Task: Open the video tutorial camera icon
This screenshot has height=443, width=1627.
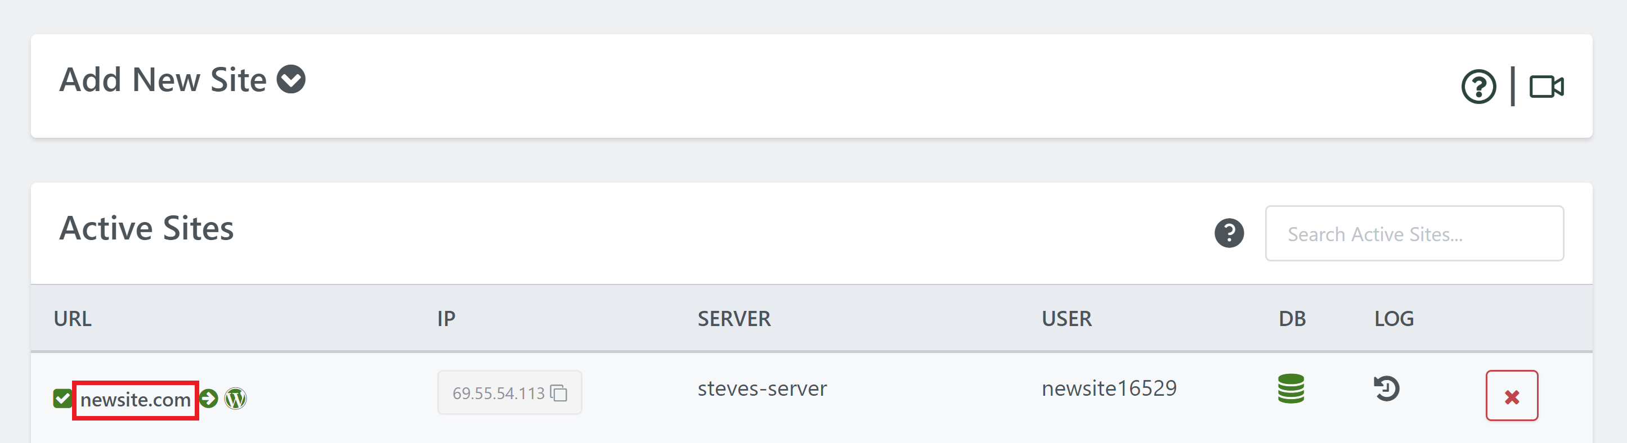Action: coord(1546,87)
